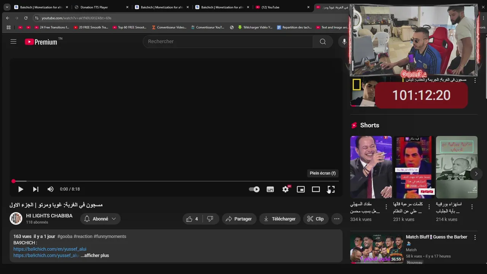
Task: Click the #gooba hashtag
Action: (x=65, y=236)
